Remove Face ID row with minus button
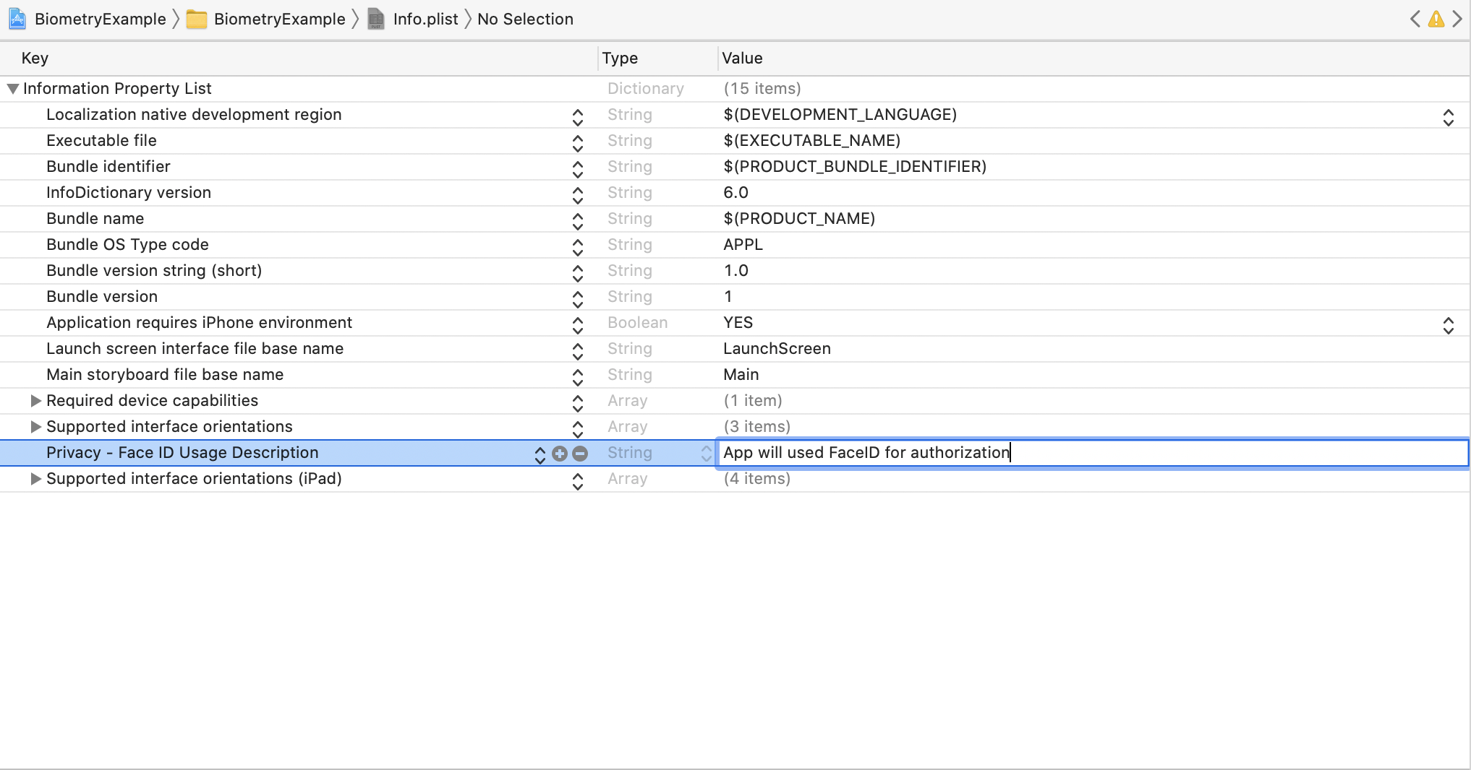Viewport: 1471px width, 770px height. pyautogui.click(x=580, y=453)
